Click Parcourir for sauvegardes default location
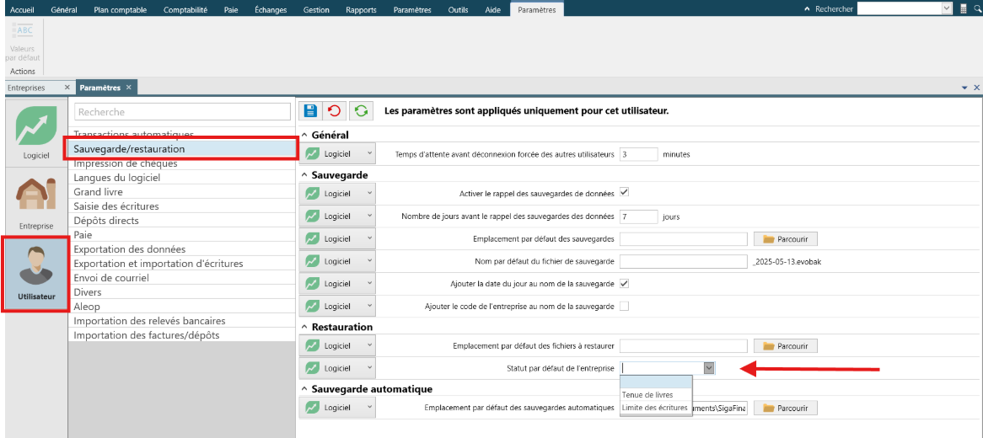Image resolution: width=983 pixels, height=438 pixels. pyautogui.click(x=787, y=239)
